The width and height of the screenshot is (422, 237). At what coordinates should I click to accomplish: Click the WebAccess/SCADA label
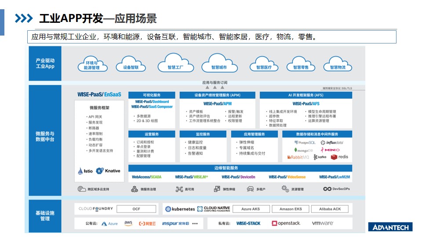click(147, 177)
